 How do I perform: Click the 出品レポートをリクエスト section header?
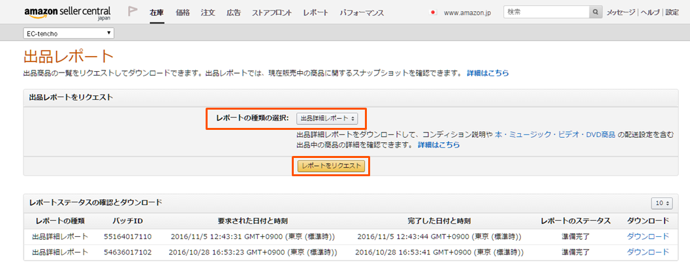coord(71,97)
